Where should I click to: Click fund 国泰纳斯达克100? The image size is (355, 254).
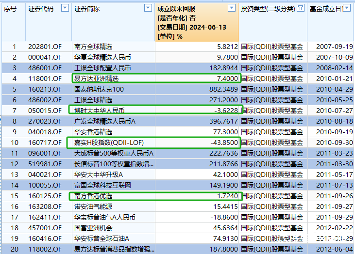[99, 89]
